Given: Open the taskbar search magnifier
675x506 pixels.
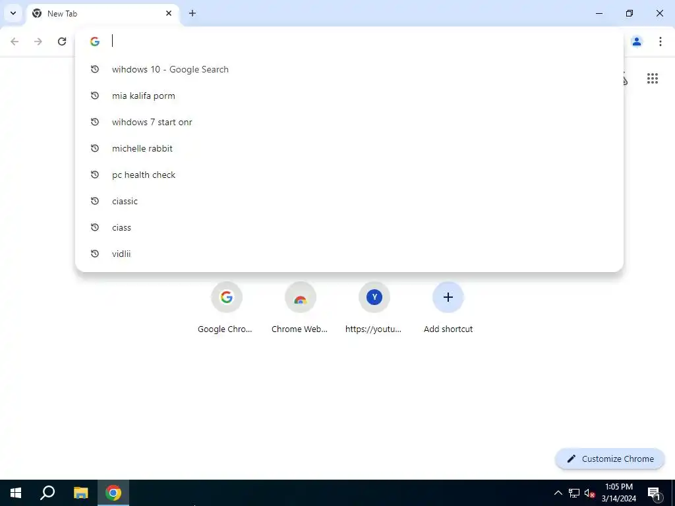Looking at the screenshot, I should tap(47, 493).
